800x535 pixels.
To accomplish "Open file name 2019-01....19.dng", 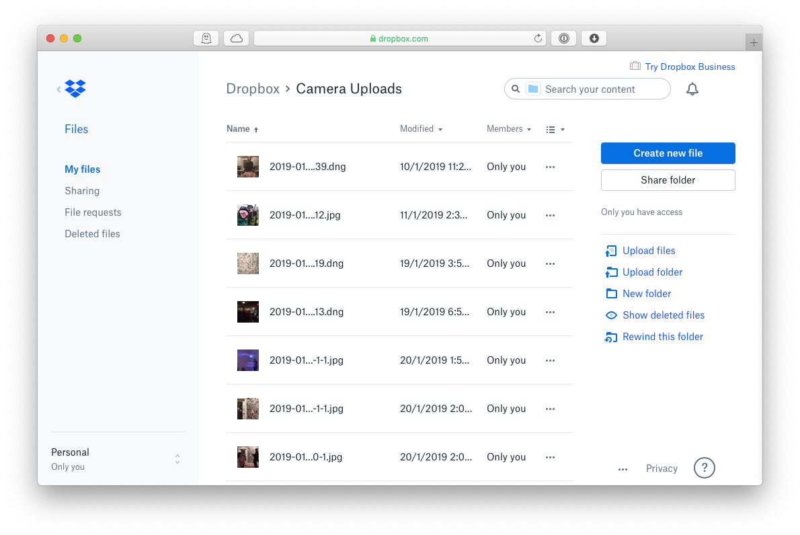I will [x=307, y=263].
